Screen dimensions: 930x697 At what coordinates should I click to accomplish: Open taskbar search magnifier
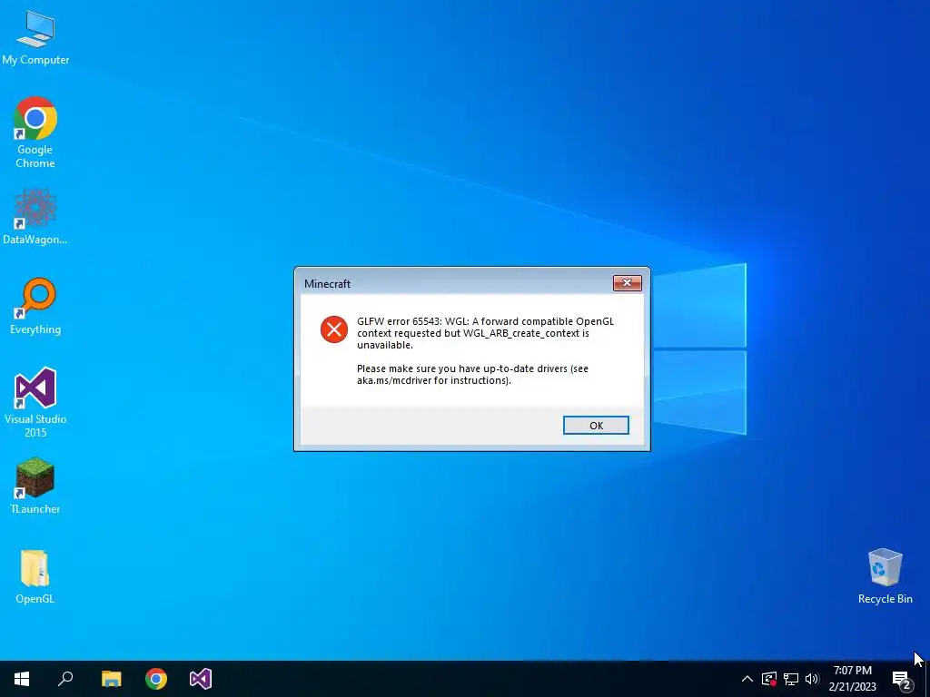(x=65, y=679)
